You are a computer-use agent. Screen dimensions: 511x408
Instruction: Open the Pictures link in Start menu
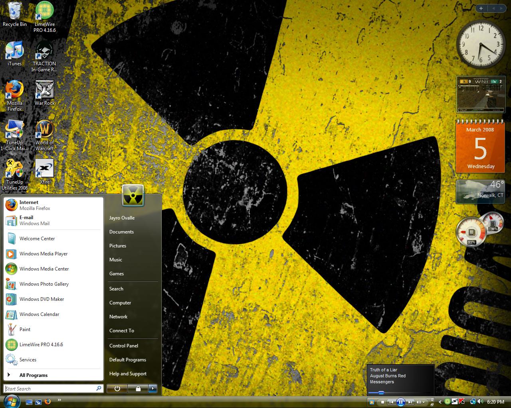pyautogui.click(x=133, y=246)
